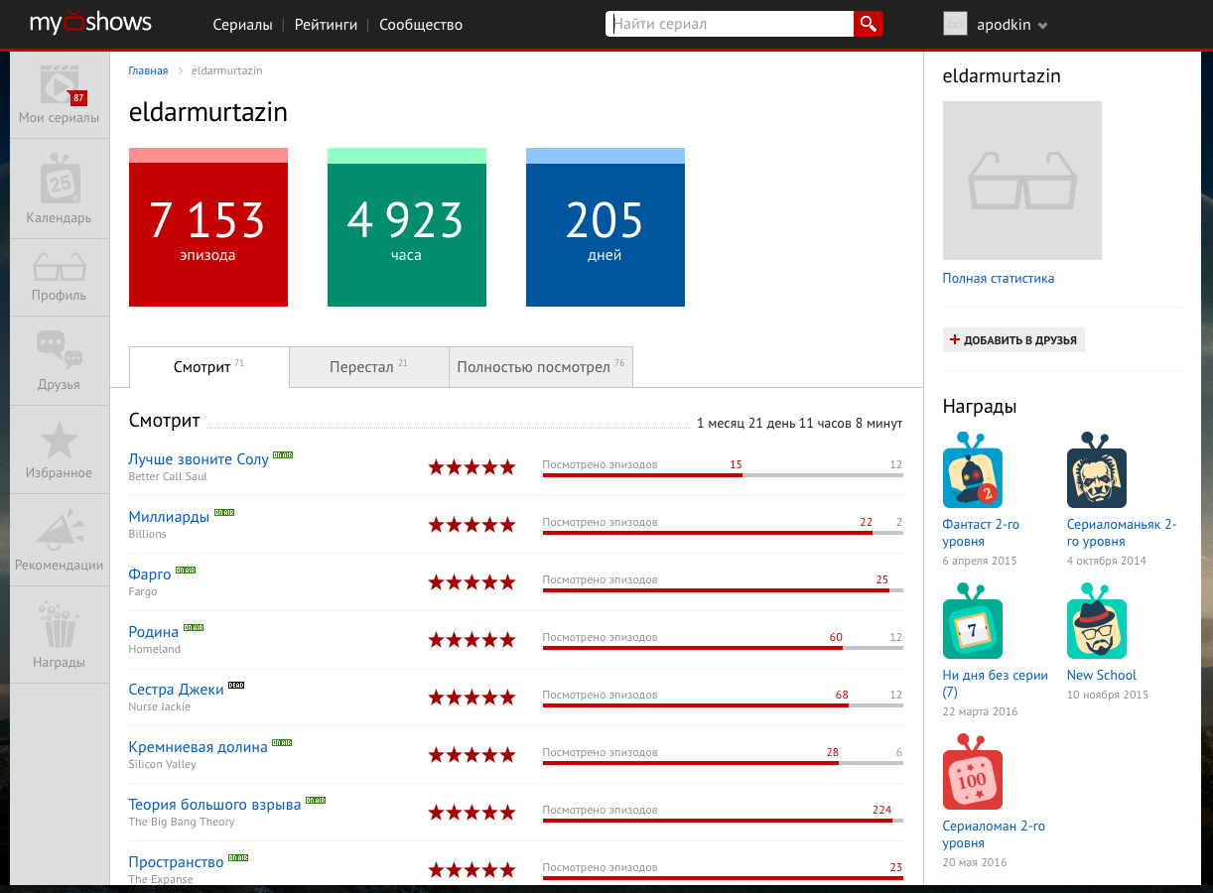Click the '20 мая 2016' award date
Viewport: 1213px width, 893px height.
click(975, 862)
